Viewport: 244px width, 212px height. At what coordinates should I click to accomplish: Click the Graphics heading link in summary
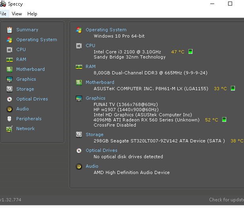point(96,98)
